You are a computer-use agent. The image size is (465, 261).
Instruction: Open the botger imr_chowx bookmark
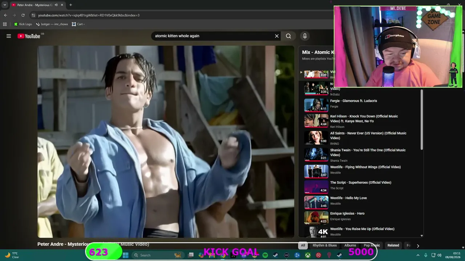(x=52, y=24)
